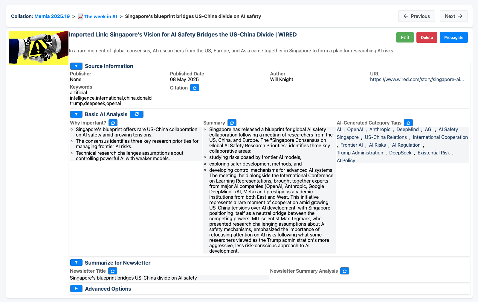
Task: Refresh the Citation field
Action: 194,88
